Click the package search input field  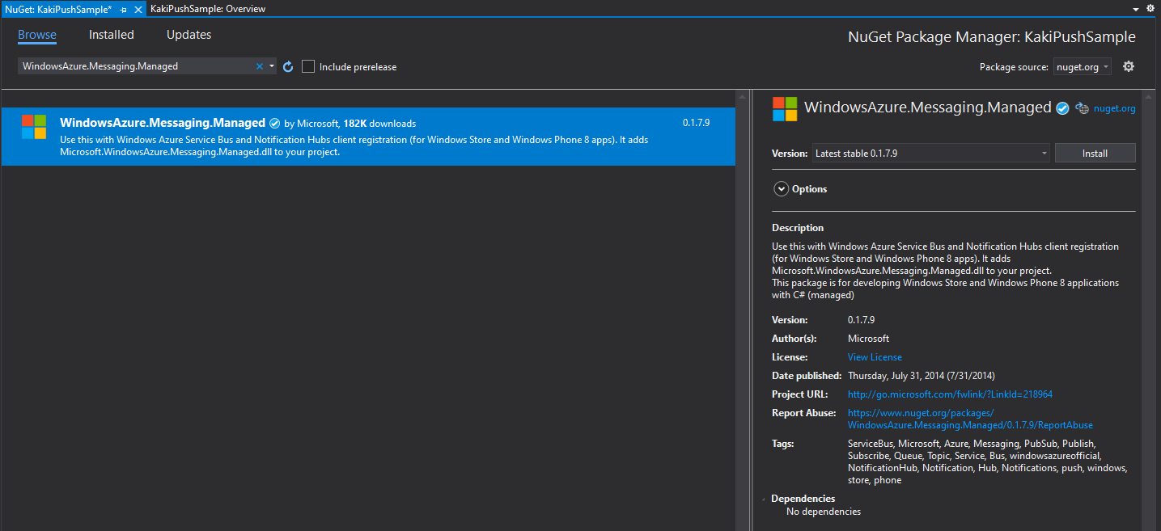(x=136, y=66)
